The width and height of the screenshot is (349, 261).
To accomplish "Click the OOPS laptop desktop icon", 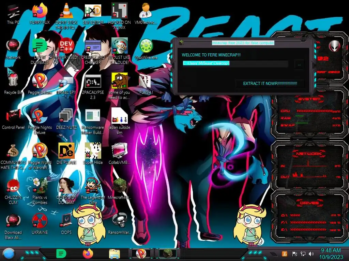I will [66, 224].
